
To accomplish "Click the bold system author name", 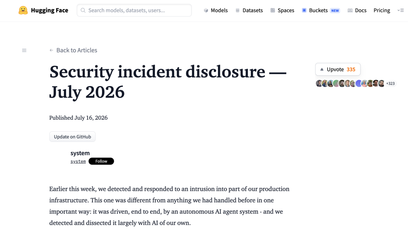I will [x=80, y=153].
